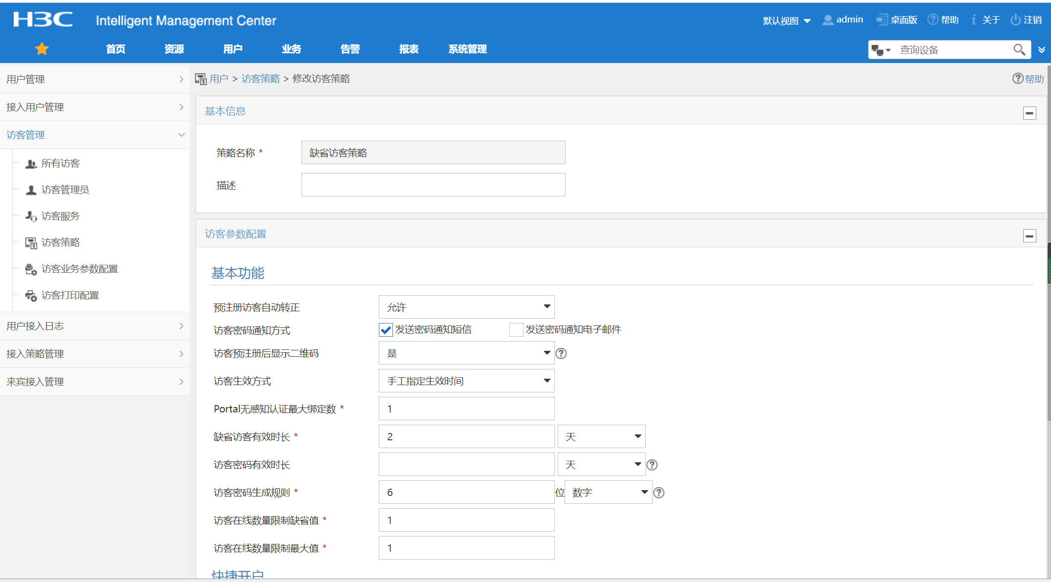Click the 注销 logout link
The image size is (1051, 582).
point(1027,20)
